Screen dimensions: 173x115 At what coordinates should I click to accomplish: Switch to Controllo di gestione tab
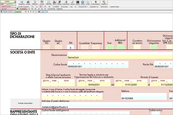[23, 7]
